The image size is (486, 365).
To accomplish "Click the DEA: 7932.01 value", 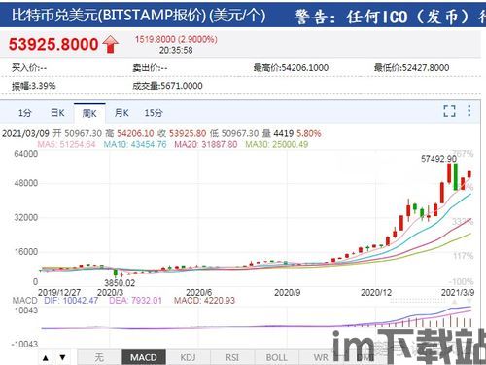I will click(135, 300).
